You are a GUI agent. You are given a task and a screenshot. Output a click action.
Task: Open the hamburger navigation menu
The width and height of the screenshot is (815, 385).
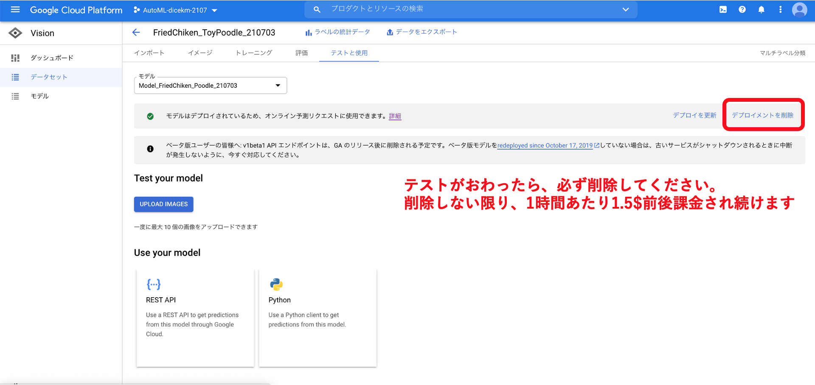15,9
